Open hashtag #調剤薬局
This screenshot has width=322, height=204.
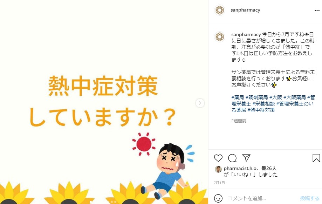257,97
